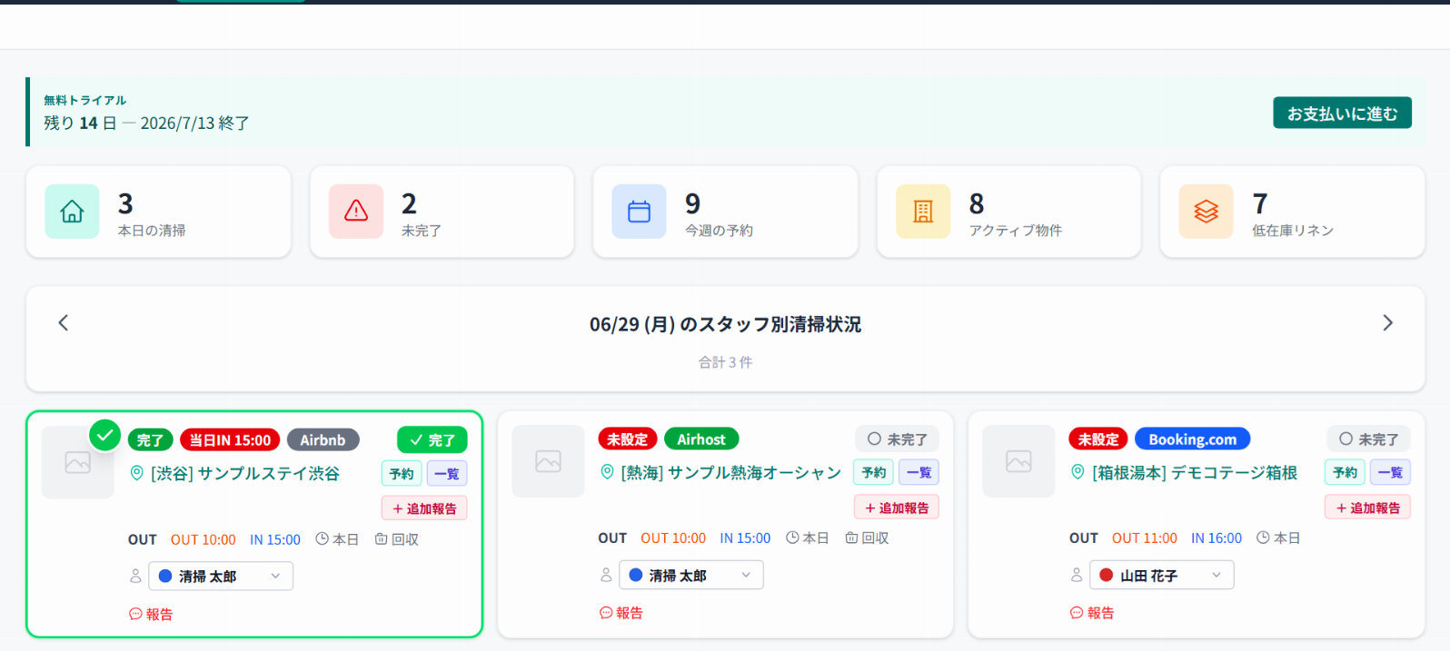This screenshot has height=651, width=1450.
Task: Click 一覧 button on 熱海 card
Action: coord(919,473)
